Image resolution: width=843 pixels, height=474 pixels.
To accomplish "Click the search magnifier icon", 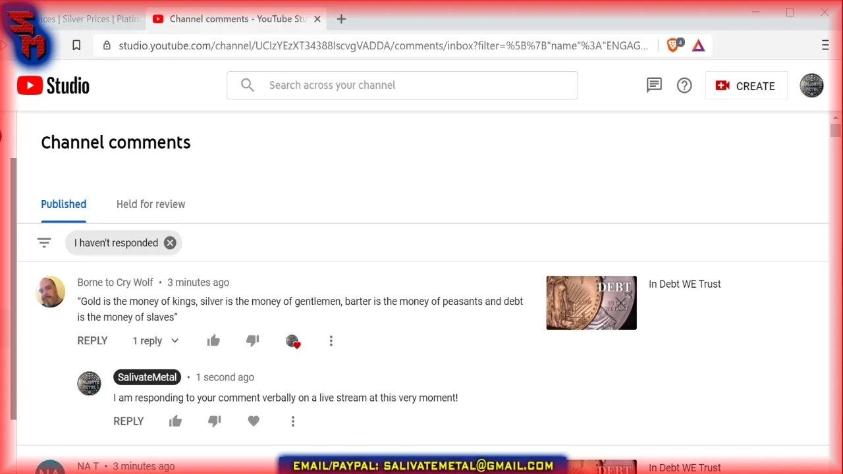I will 247,85.
